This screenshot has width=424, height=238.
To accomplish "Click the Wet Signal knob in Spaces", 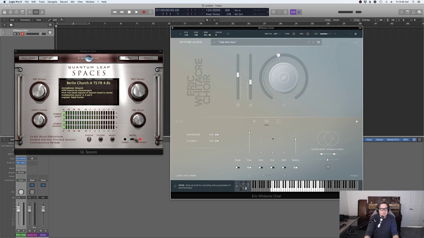I will point(138,91).
